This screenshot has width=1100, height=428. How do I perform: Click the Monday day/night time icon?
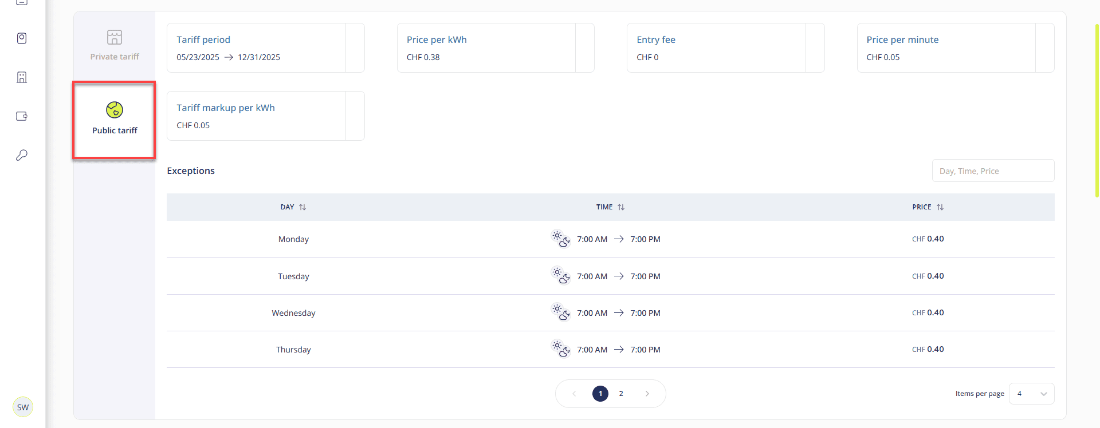560,239
